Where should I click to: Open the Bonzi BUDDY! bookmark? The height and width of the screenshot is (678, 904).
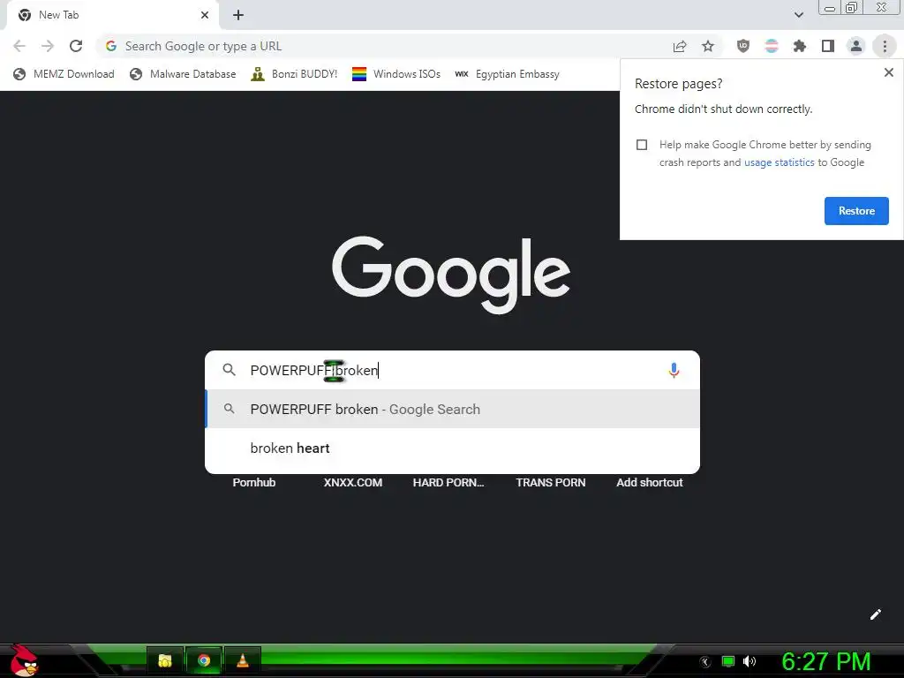(294, 74)
